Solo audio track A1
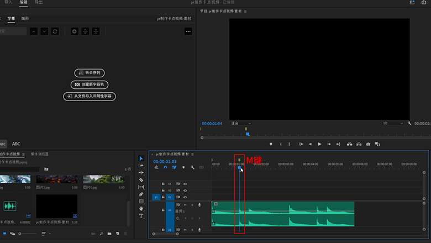 (x=192, y=205)
